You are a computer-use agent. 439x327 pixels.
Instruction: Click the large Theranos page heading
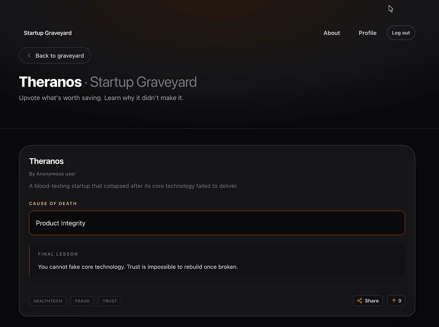(x=50, y=82)
